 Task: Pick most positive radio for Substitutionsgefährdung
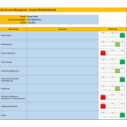click(x=122, y=70)
